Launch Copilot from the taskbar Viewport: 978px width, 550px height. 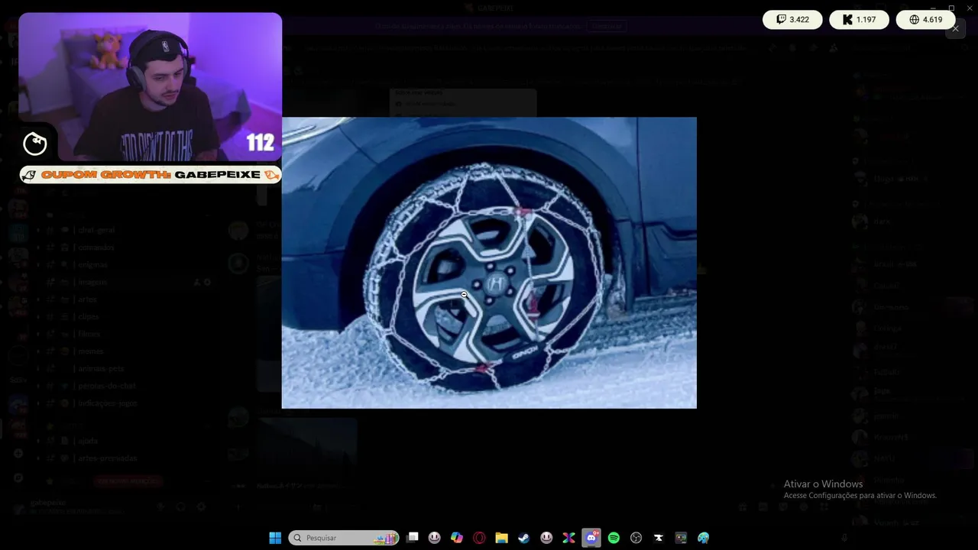pos(457,538)
